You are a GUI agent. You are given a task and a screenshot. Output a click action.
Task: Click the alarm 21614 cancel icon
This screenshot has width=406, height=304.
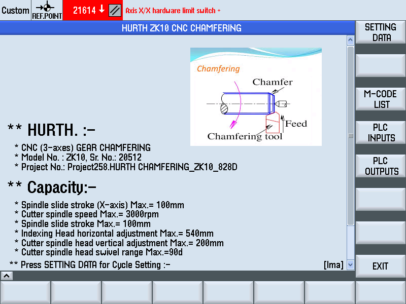tap(115, 10)
